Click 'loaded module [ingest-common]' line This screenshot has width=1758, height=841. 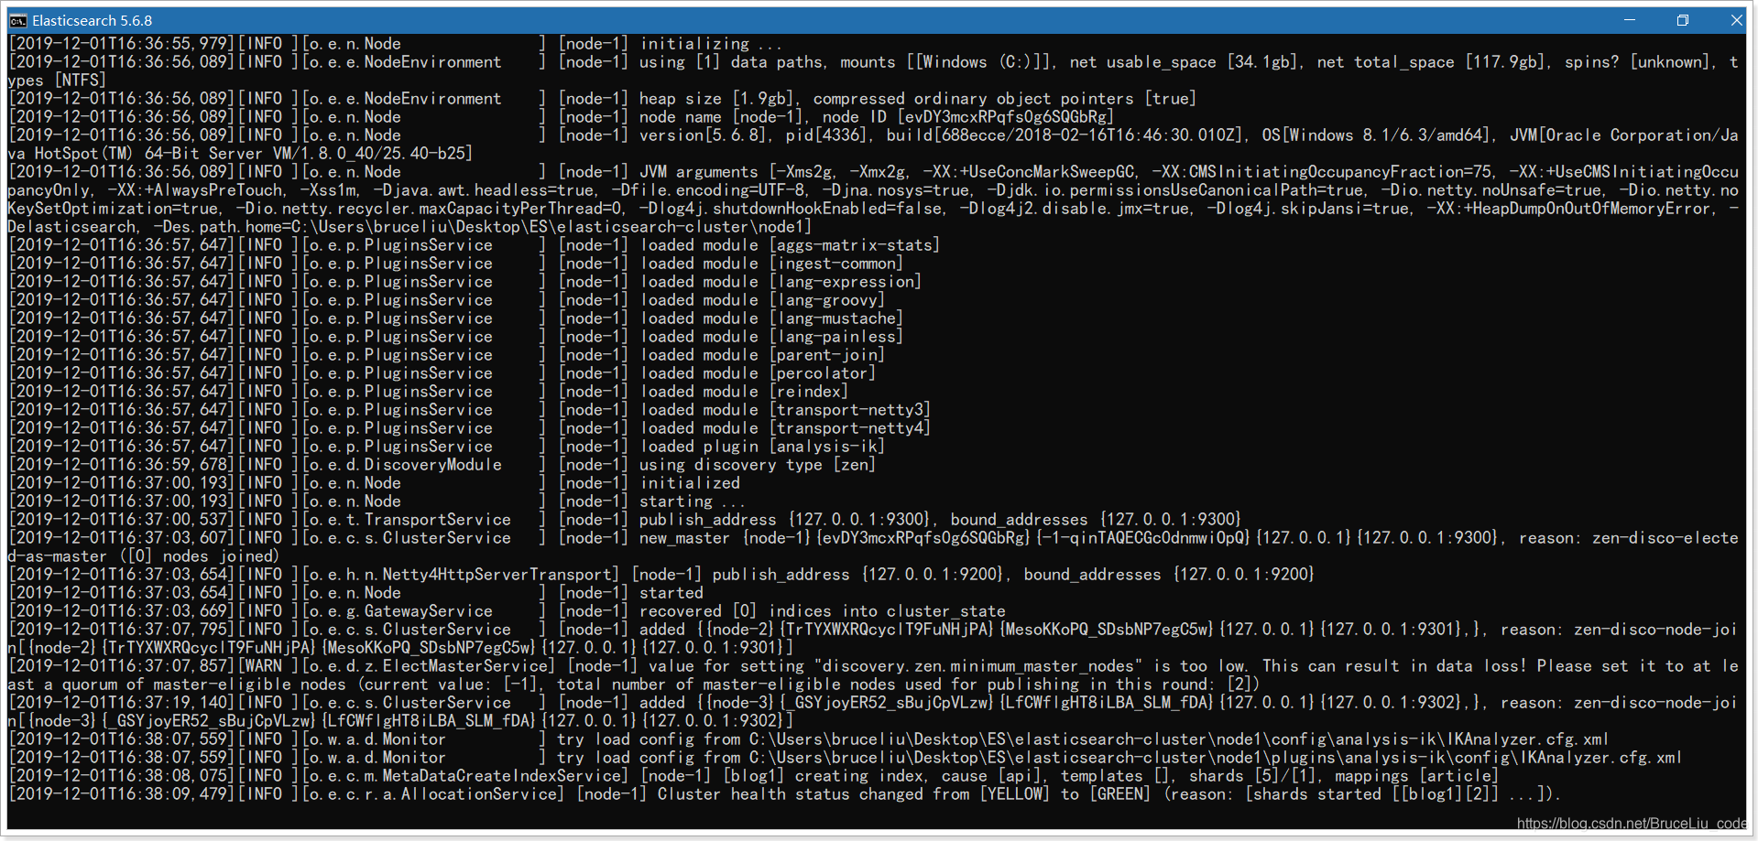(771, 264)
